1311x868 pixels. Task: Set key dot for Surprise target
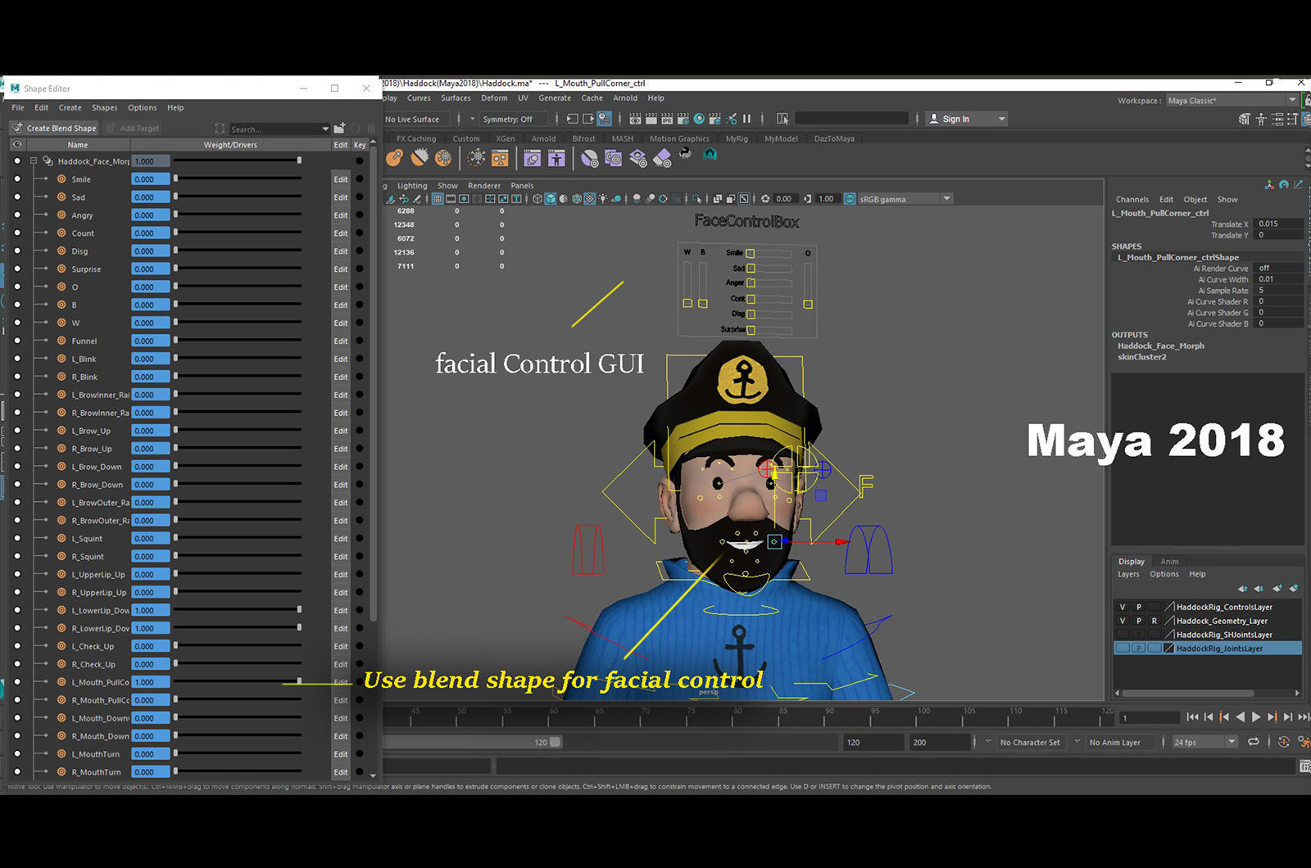(360, 269)
